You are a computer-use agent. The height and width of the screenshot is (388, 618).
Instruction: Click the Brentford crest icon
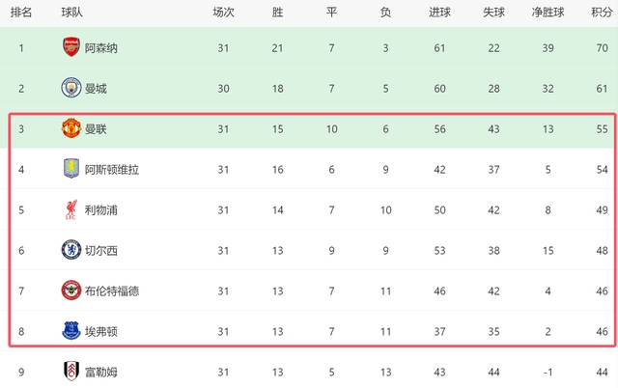click(x=70, y=291)
